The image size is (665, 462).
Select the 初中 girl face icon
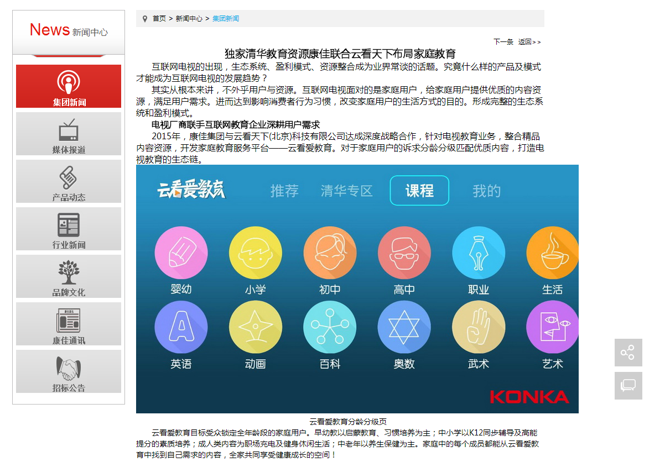point(330,253)
